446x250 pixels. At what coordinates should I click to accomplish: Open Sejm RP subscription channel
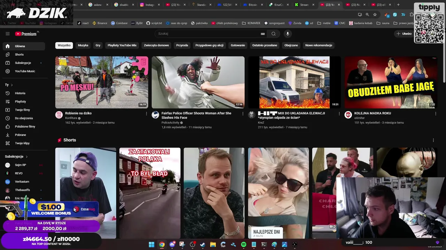24,165
